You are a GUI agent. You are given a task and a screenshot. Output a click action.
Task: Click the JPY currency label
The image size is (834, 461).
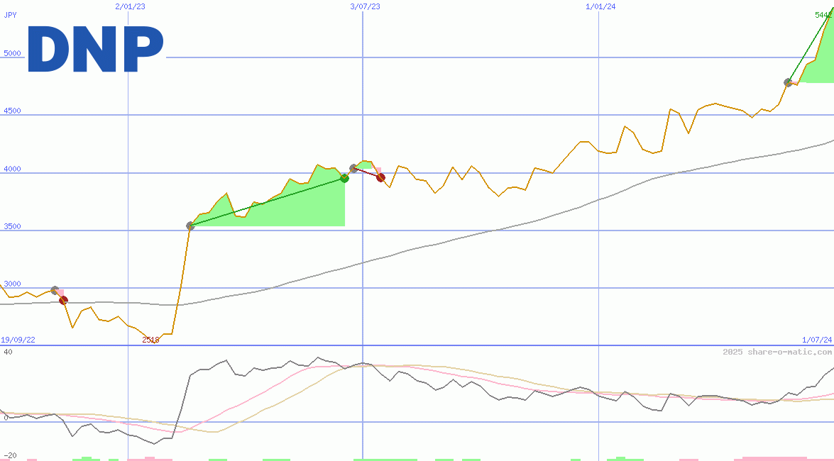[10, 15]
